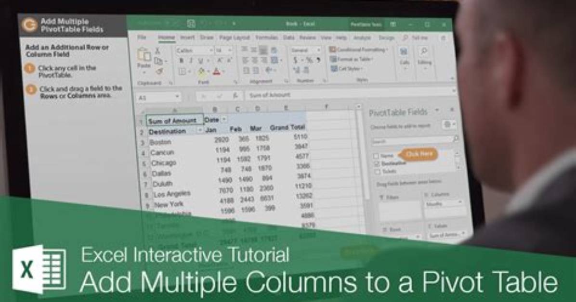Switch to the Insert ribbon tab
Viewport: 576px width, 302px height.
point(187,38)
